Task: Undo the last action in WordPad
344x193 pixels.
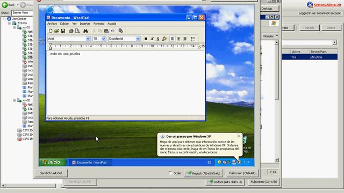Action: 112,31
